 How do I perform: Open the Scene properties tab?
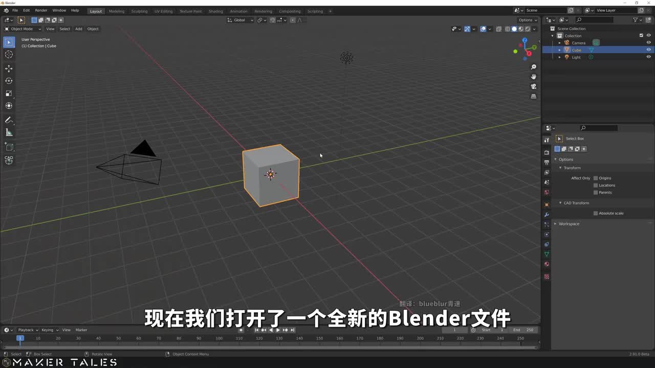[x=547, y=182]
